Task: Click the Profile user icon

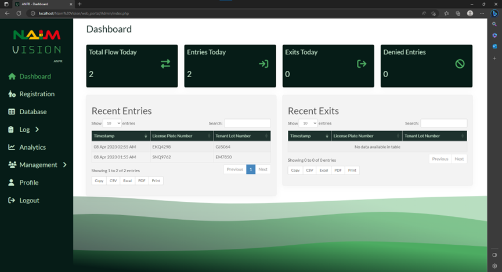Action: tap(11, 183)
